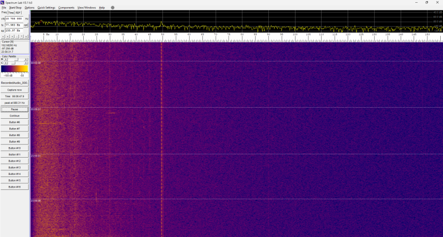
Task: Click Button #13
Action: [x=14, y=168]
